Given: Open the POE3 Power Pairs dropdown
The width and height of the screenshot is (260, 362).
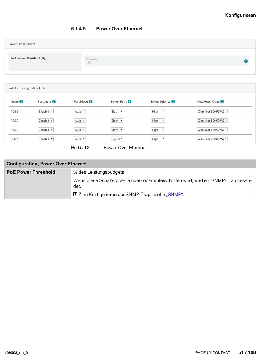Looking at the screenshot, I should pos(117,130).
